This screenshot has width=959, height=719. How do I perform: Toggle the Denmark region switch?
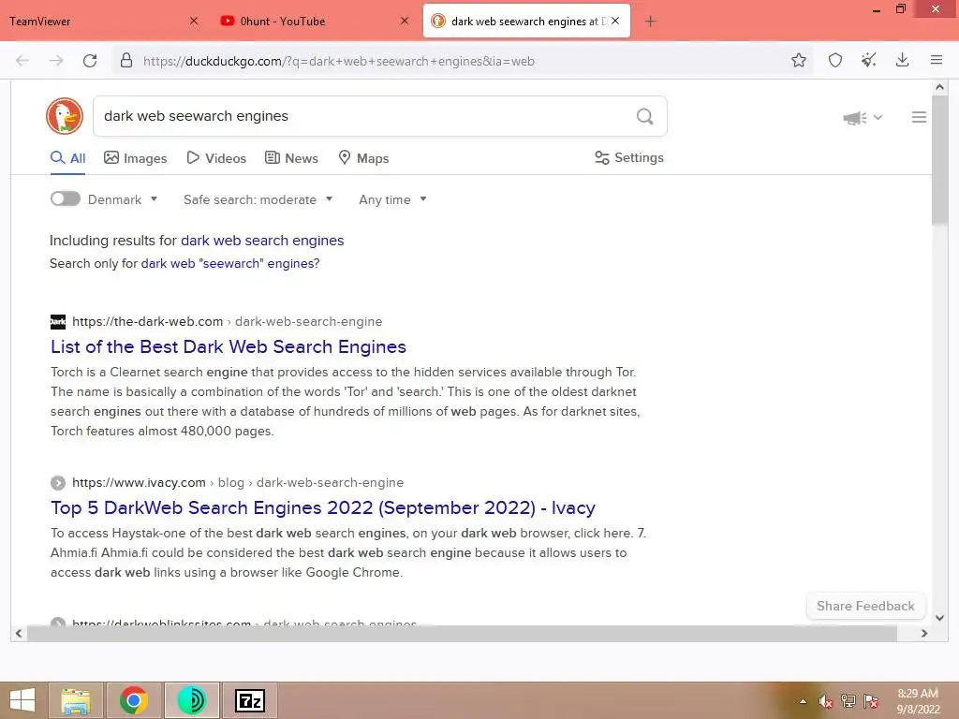(x=66, y=198)
